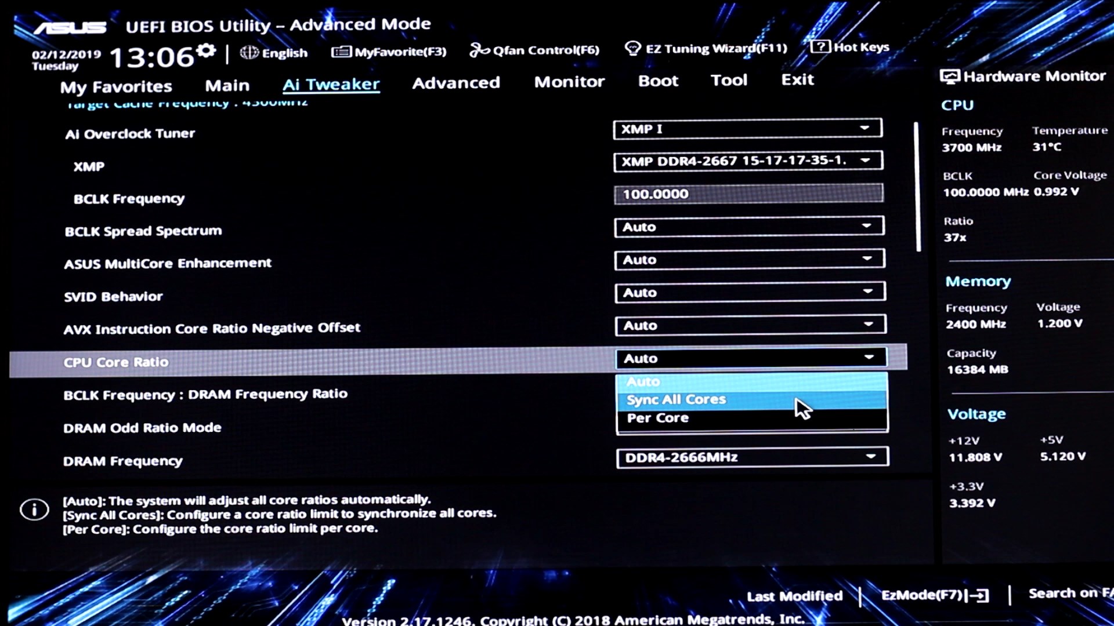Open the Tool tab
The width and height of the screenshot is (1114, 626).
pos(729,80)
